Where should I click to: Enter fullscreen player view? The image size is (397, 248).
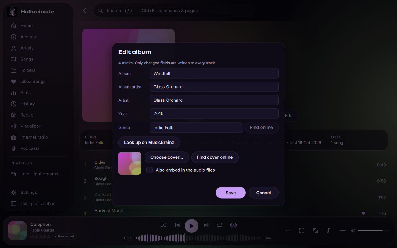[302, 231]
